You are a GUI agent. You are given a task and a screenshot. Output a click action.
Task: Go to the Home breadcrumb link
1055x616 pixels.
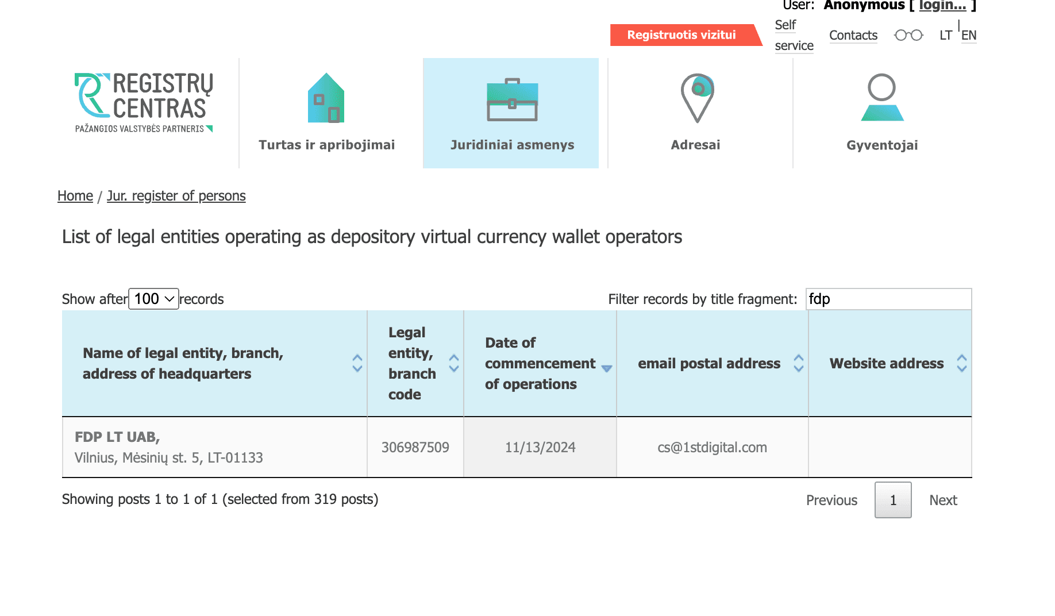pyautogui.click(x=75, y=196)
